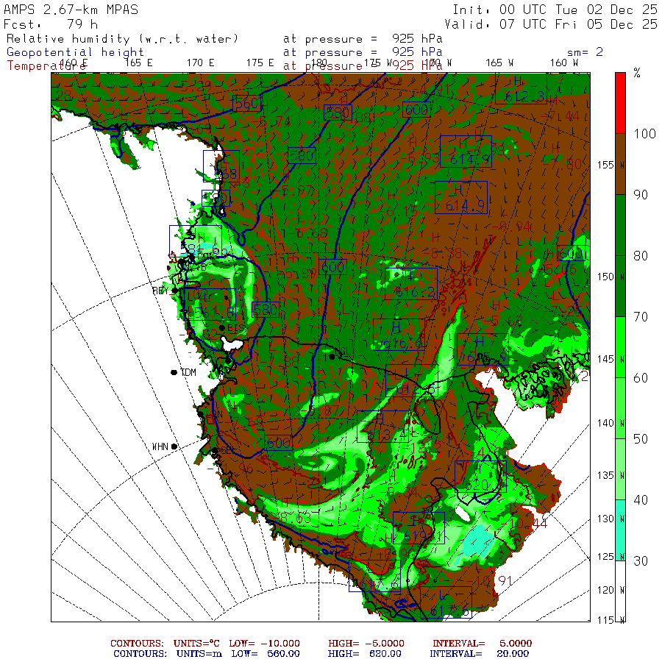The height and width of the screenshot is (662, 662).
Task: Click the cyan 30-40% color bar segment
Action: tap(620, 530)
